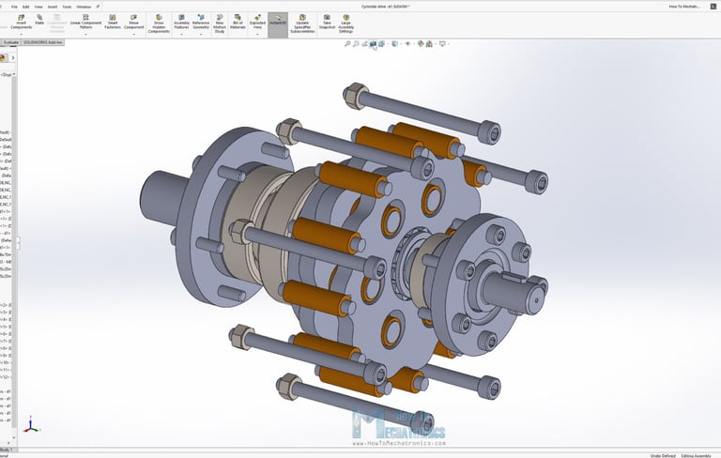
Task: Open the Reference Geometry dropdown arrow
Action: click(201, 35)
